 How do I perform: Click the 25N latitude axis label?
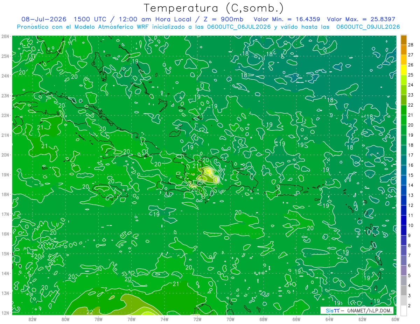pyautogui.click(x=5, y=56)
